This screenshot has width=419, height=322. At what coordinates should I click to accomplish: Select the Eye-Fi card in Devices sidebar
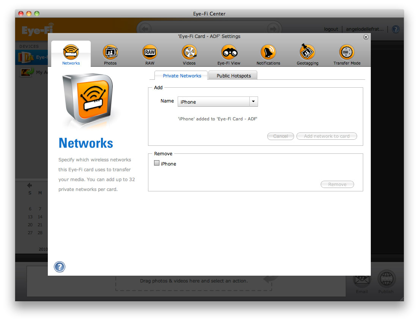pyautogui.click(x=32, y=57)
